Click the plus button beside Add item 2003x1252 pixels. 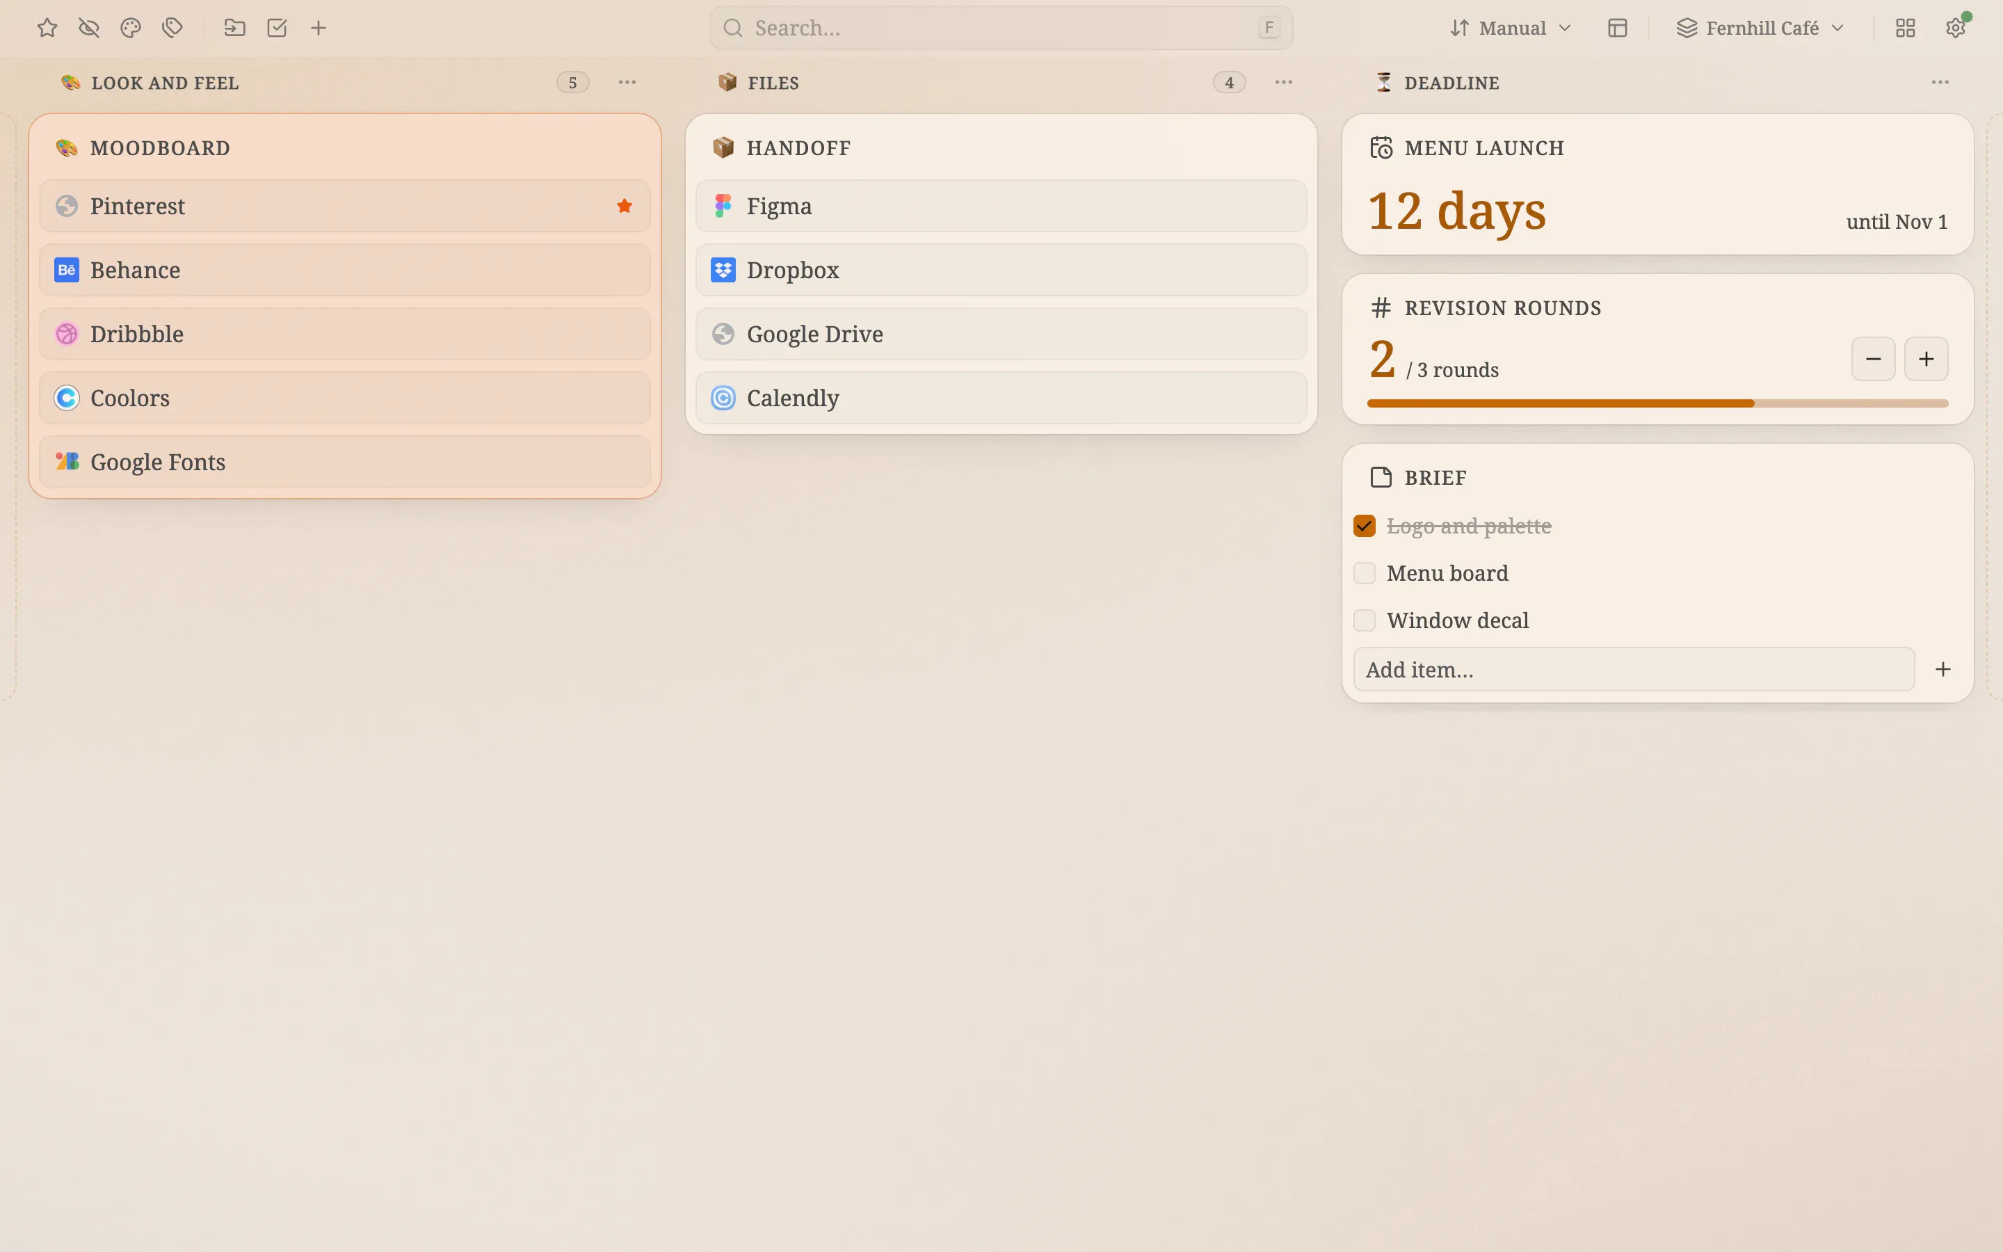click(x=1943, y=669)
